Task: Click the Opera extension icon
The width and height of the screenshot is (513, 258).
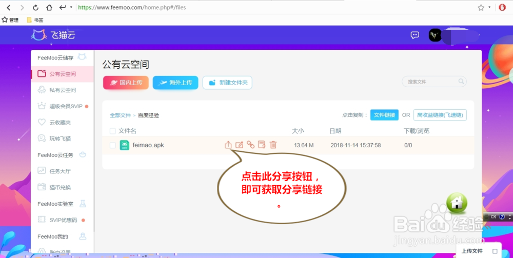Action: pos(502,8)
